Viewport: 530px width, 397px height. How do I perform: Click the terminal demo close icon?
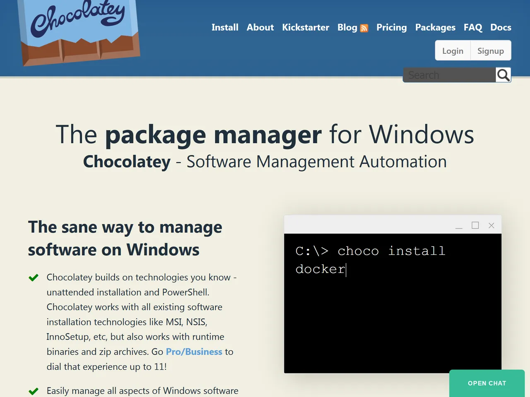491,225
